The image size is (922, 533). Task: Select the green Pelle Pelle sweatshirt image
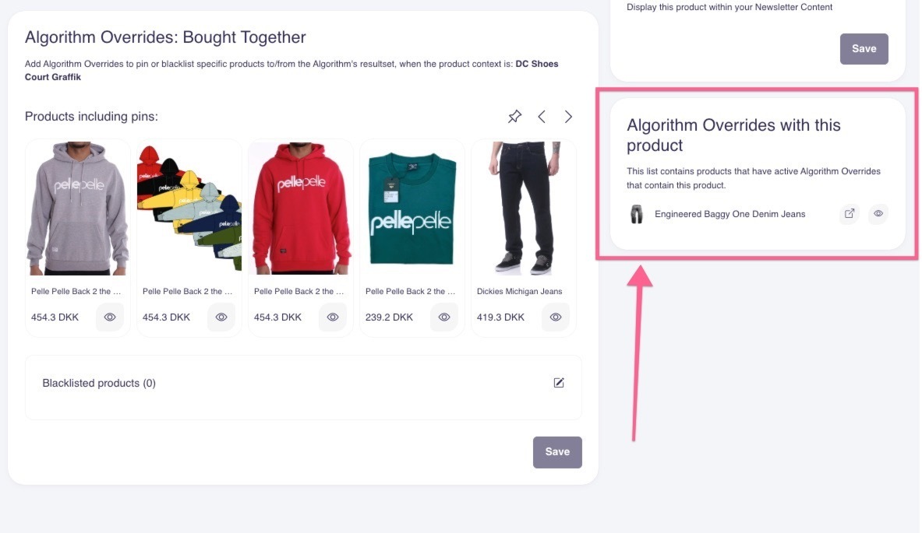click(412, 208)
